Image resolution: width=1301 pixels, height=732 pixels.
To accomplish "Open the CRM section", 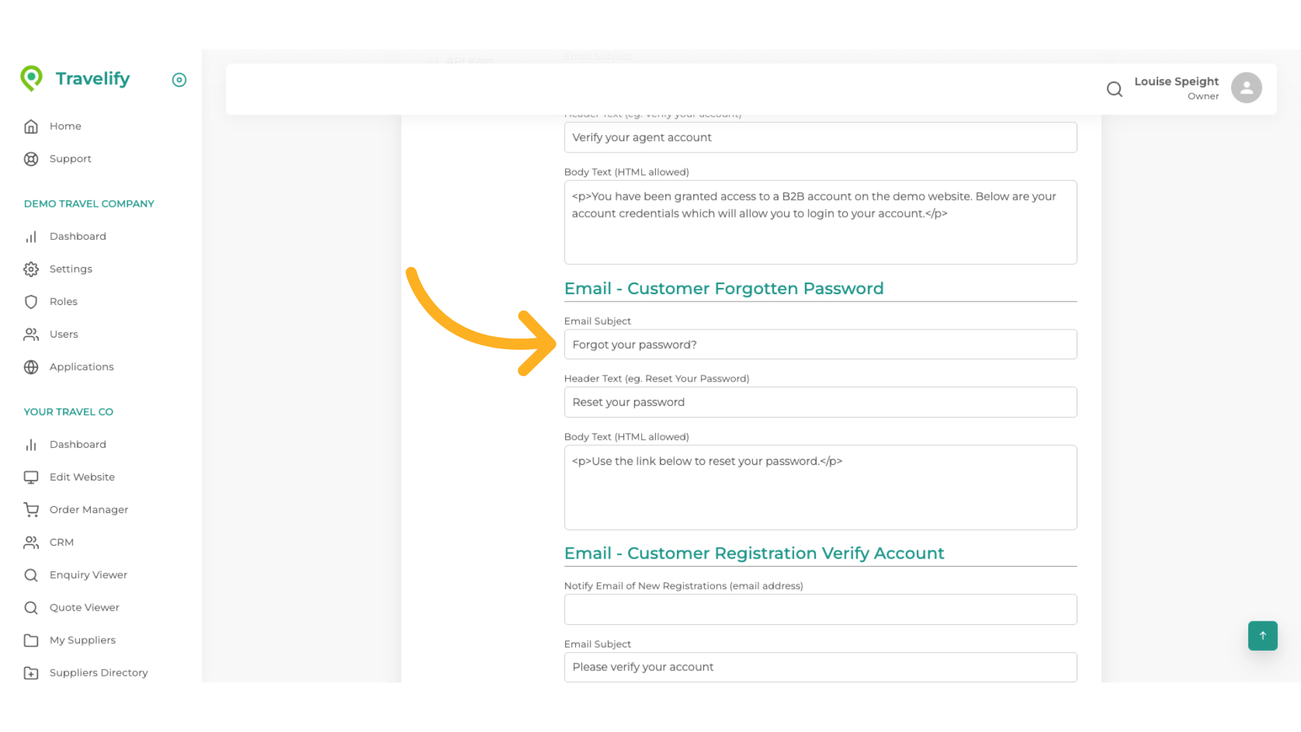I will point(61,542).
